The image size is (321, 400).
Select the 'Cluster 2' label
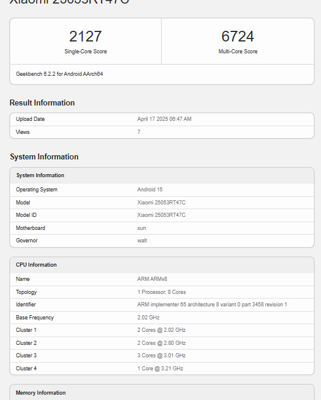[x=26, y=343]
